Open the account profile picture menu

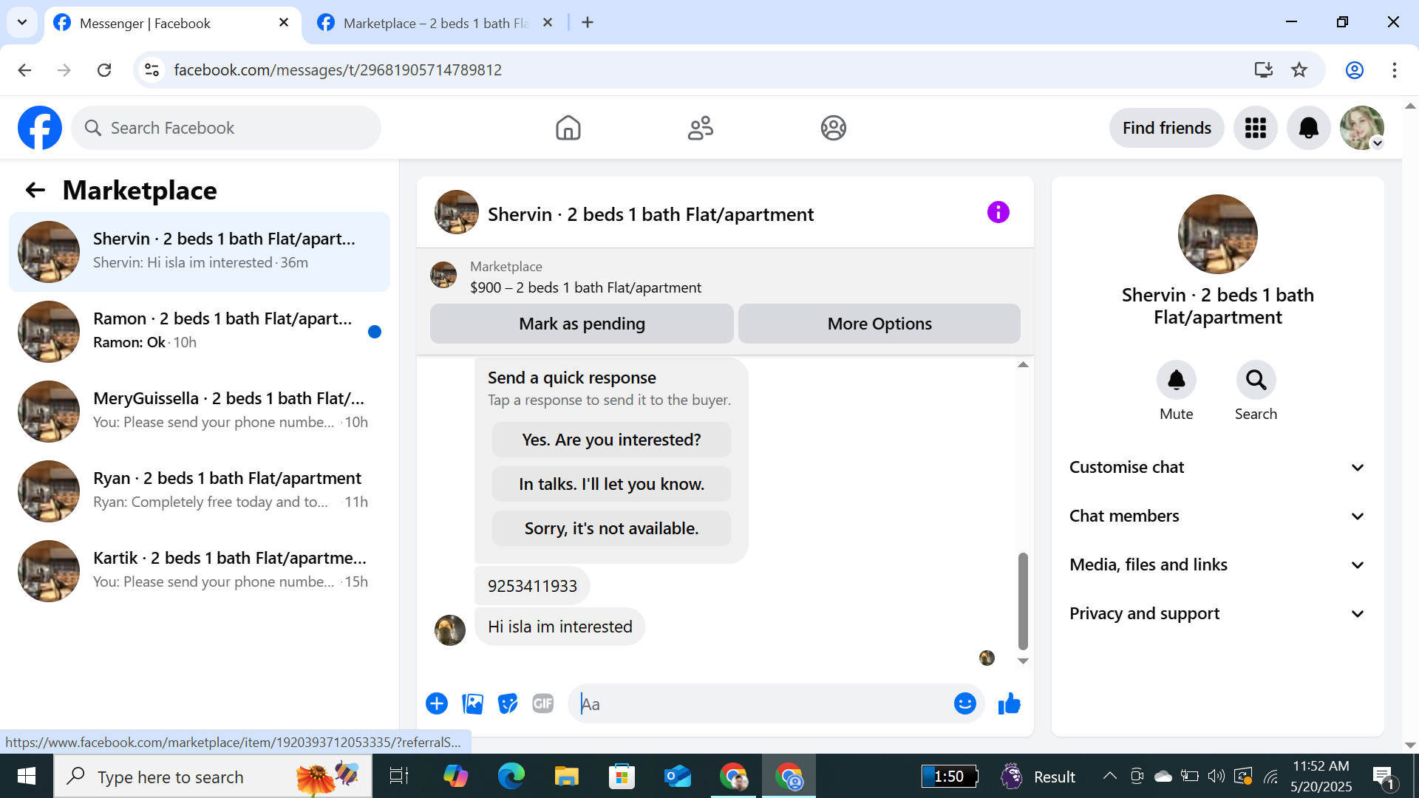coord(1362,128)
